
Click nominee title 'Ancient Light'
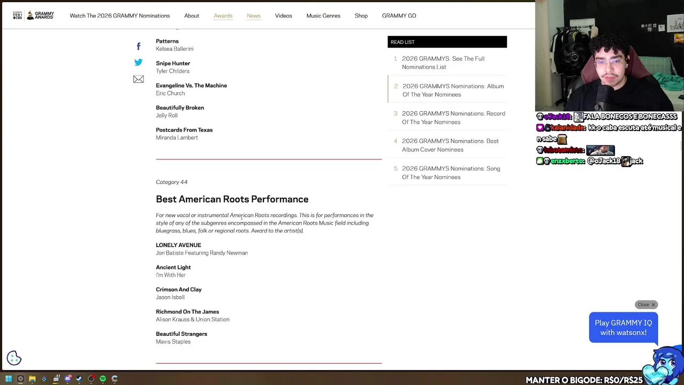click(x=173, y=267)
